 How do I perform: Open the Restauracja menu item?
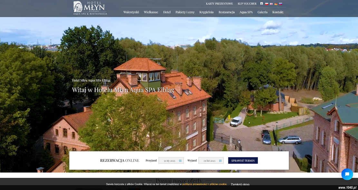click(x=227, y=12)
